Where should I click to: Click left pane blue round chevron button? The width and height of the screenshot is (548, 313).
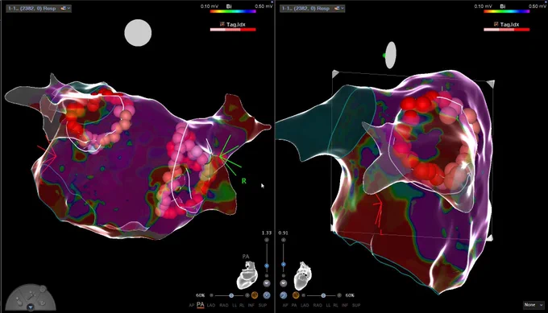pos(267,295)
